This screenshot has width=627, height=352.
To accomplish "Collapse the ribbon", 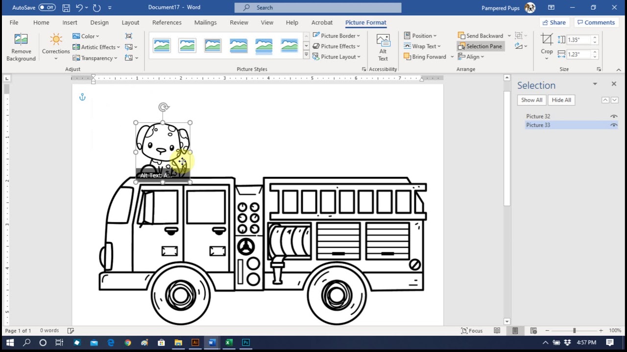I will point(619,70).
